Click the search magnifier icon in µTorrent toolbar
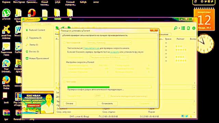This screenshot has width=219, height=123. coord(176,28)
